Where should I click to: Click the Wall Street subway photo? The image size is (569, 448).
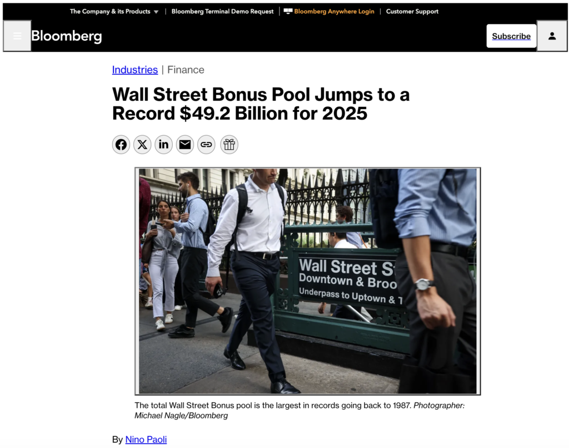(308, 281)
